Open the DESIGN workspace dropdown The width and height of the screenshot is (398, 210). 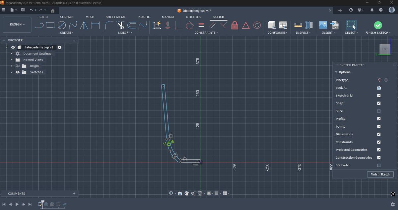pos(17,24)
